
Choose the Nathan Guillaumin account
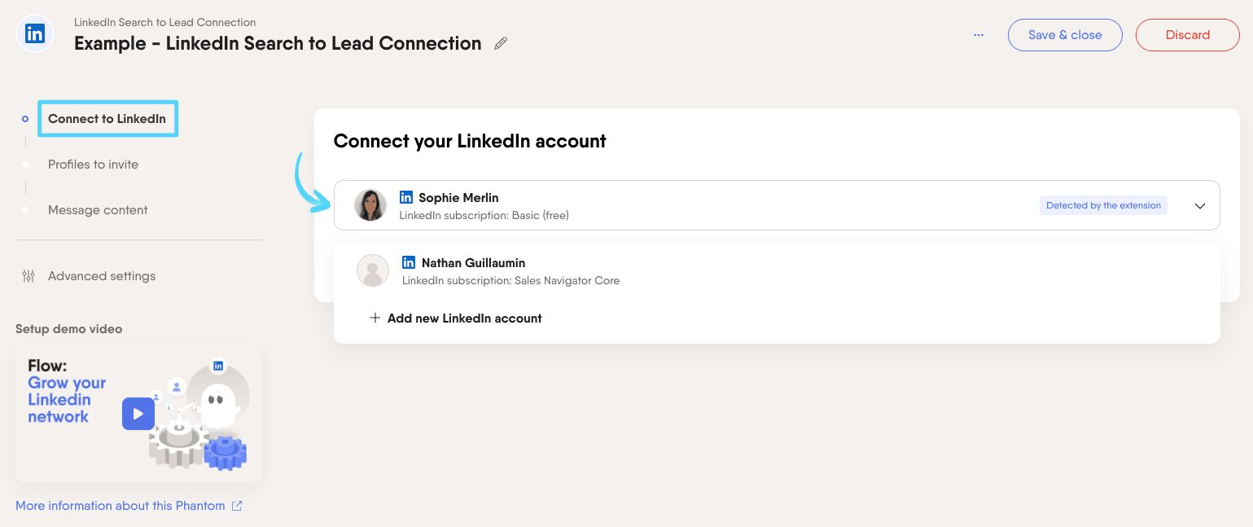(x=777, y=271)
